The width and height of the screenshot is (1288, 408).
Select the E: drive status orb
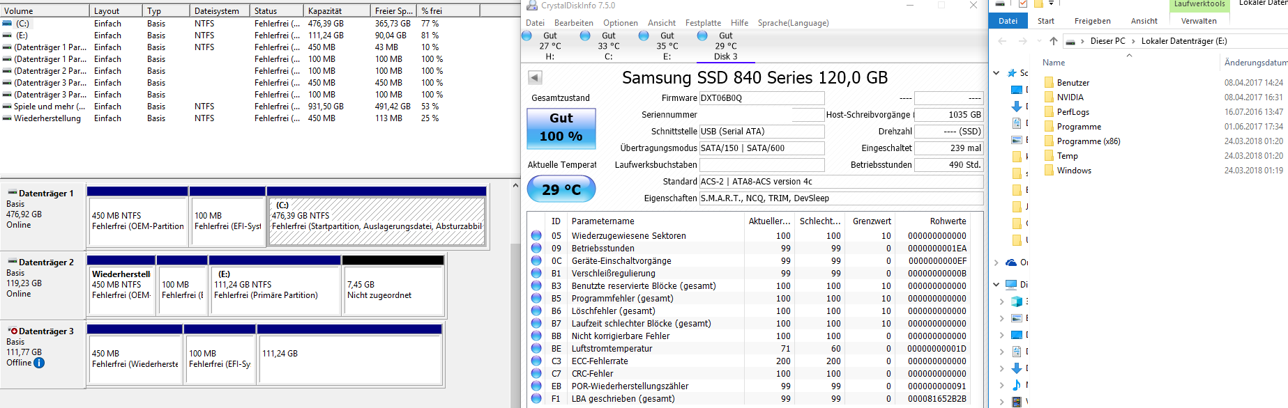point(644,36)
